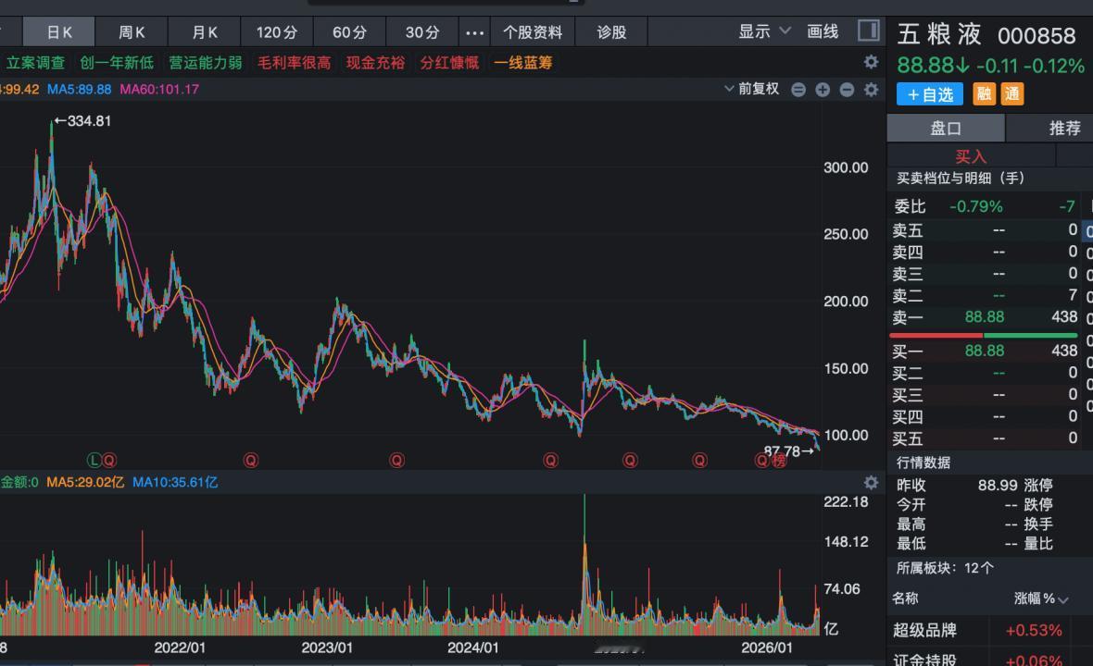Viewport: 1093px width, 666px height.
Task: Click the red 买入 buy button
Action: 971,156
